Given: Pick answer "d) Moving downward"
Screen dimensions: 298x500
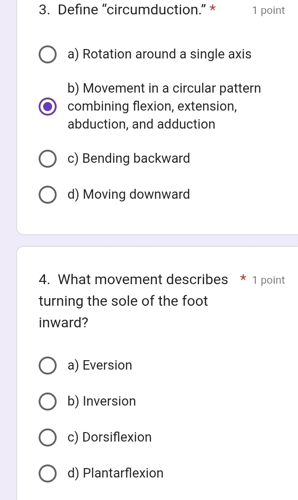Looking at the screenshot, I should (x=47, y=194).
